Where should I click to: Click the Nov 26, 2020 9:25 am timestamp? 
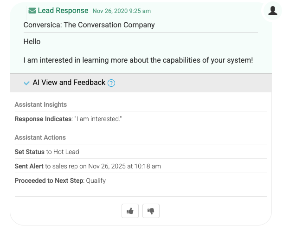(x=122, y=11)
